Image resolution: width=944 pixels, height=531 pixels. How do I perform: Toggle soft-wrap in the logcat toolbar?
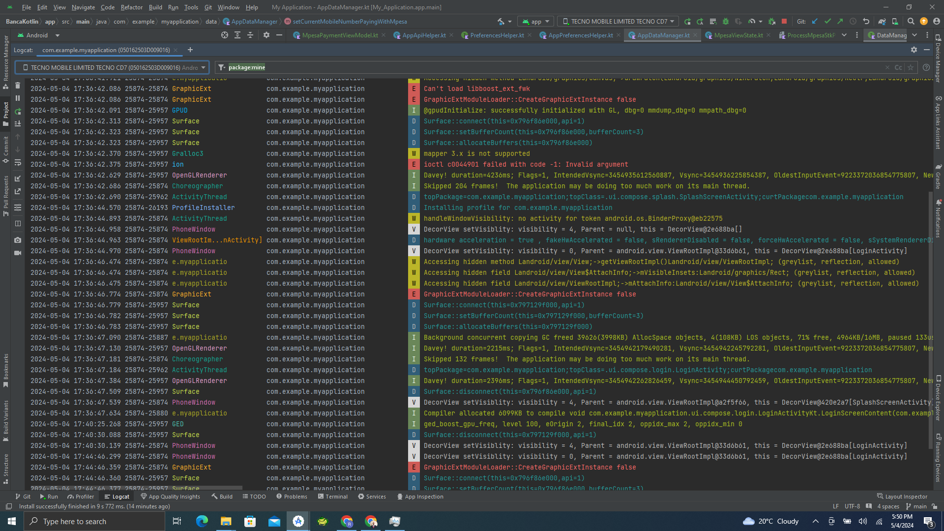(x=18, y=163)
